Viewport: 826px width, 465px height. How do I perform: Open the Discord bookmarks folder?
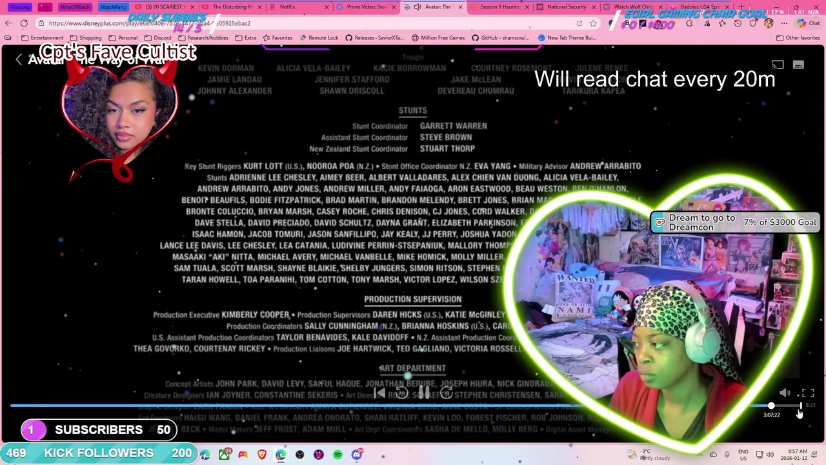157,38
